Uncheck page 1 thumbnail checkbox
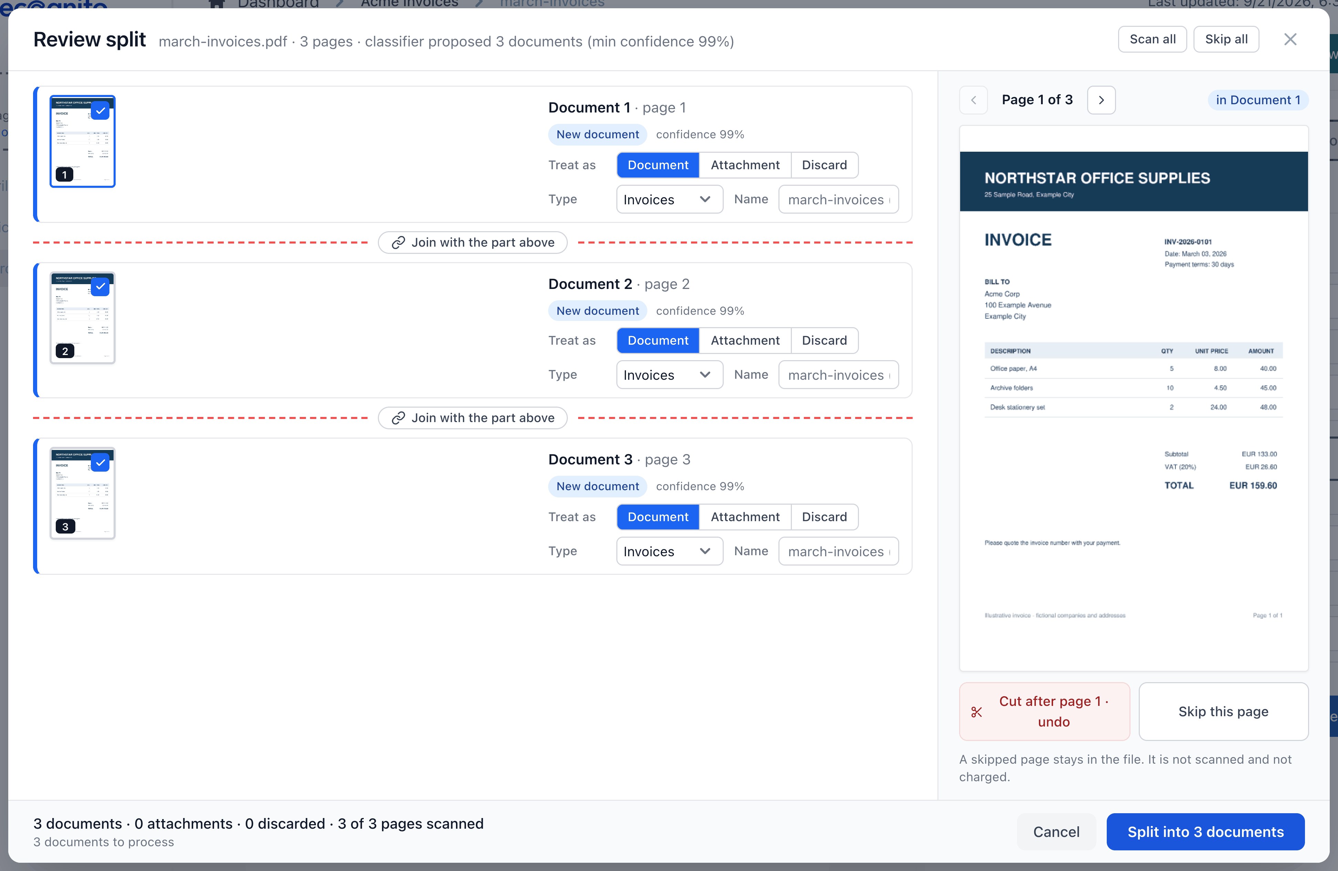Image resolution: width=1338 pixels, height=871 pixels. [x=100, y=111]
